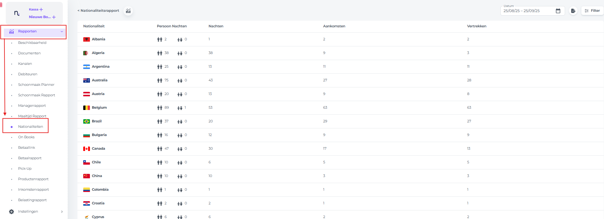The image size is (604, 219).
Task: Go back via Nationaliteitsrapport link
Action: [x=98, y=11]
